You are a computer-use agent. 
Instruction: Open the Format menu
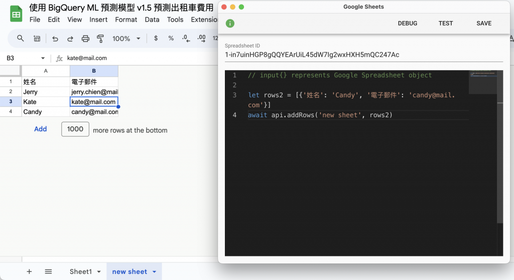(x=126, y=20)
